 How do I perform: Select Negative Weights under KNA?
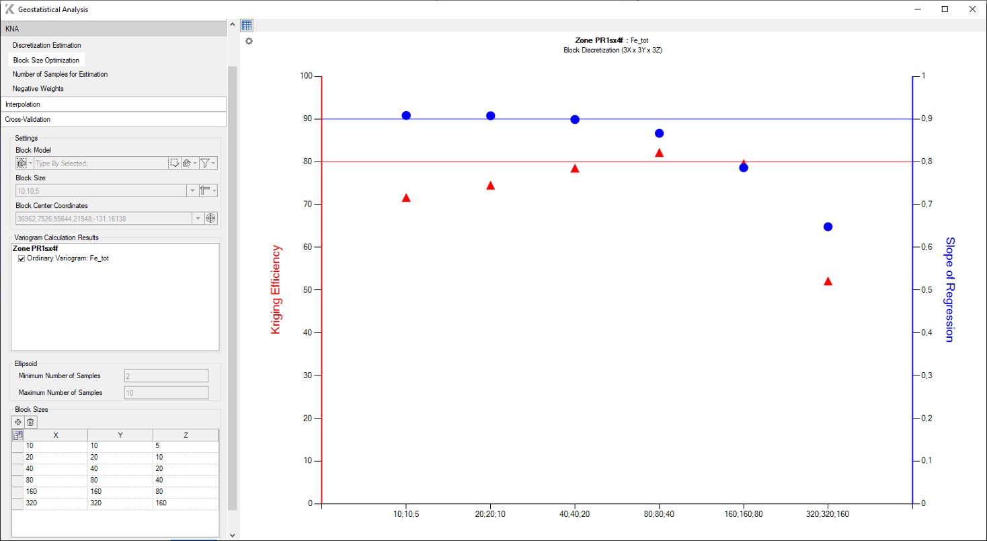[38, 88]
